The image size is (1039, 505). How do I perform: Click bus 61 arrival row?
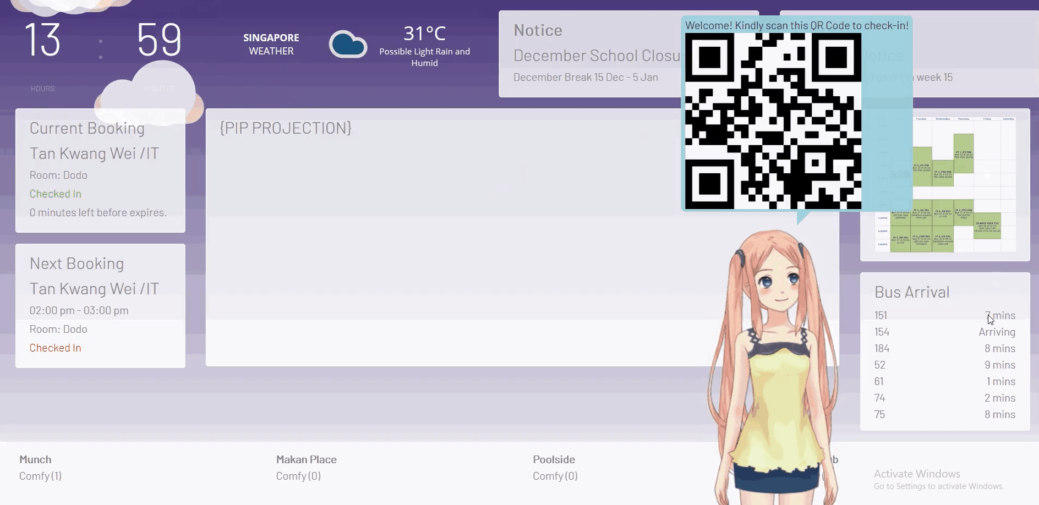point(944,381)
